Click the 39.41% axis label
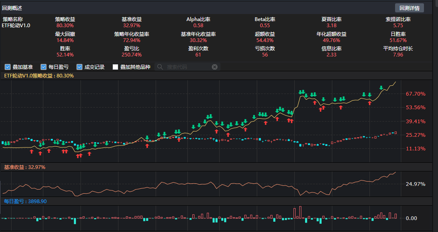This screenshot has height=232, width=438. pyautogui.click(x=416, y=121)
